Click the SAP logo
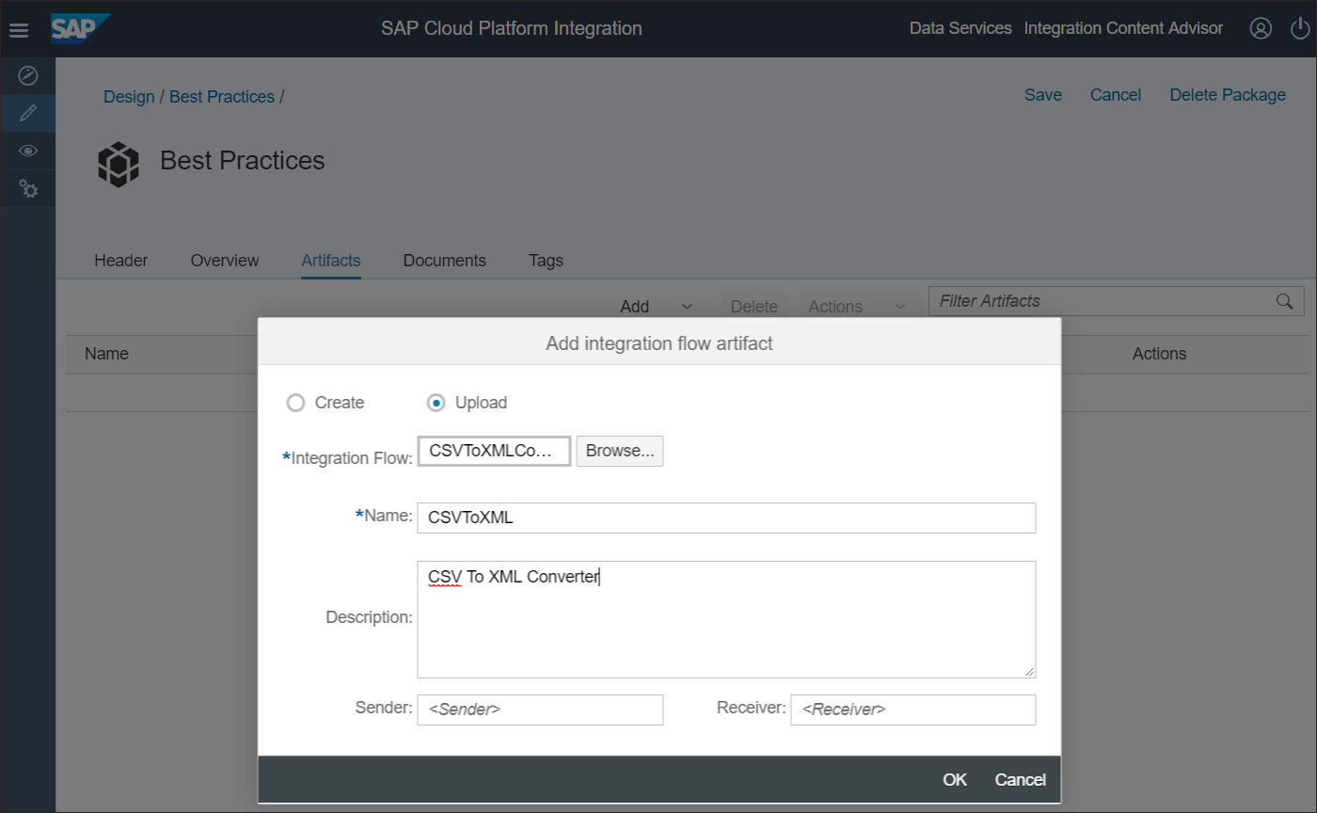 click(81, 29)
